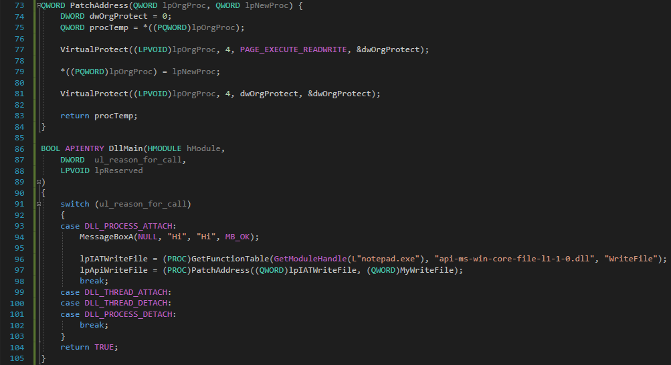Click DLL_PROCESS_DETACH case label
The height and width of the screenshot is (365, 671).
tap(128, 314)
